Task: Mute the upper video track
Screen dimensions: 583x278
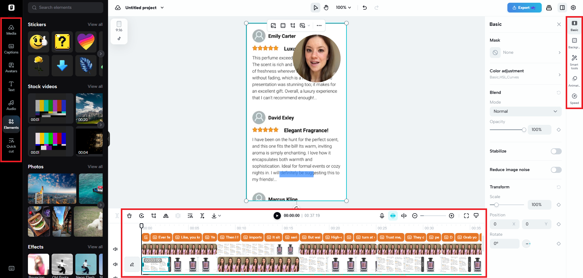Action: [115, 249]
